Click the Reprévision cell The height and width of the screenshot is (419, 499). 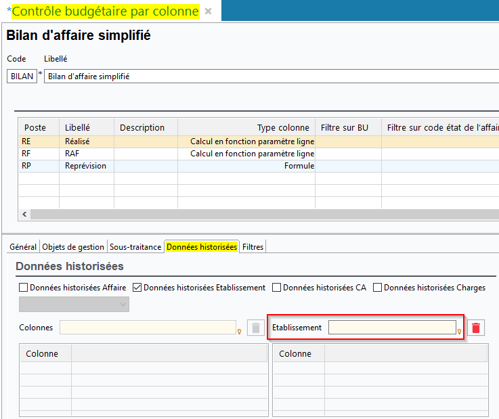click(x=87, y=166)
